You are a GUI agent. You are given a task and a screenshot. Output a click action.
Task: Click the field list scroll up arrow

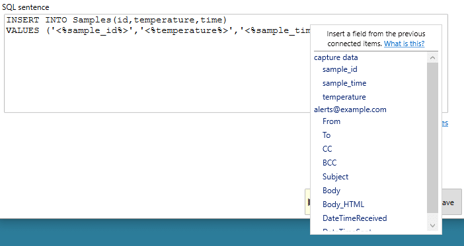pos(432,58)
